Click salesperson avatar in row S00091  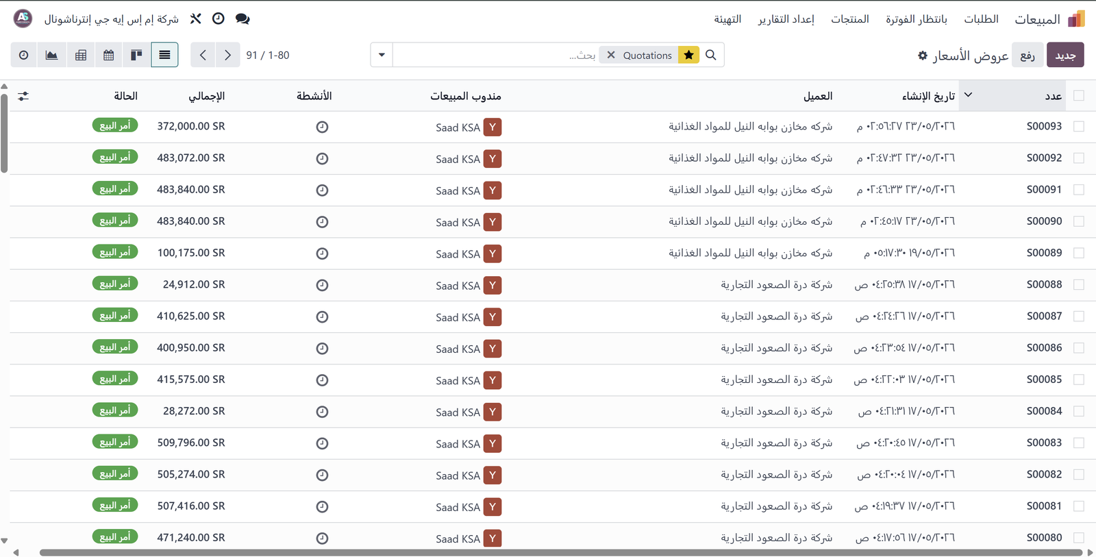[x=493, y=190]
